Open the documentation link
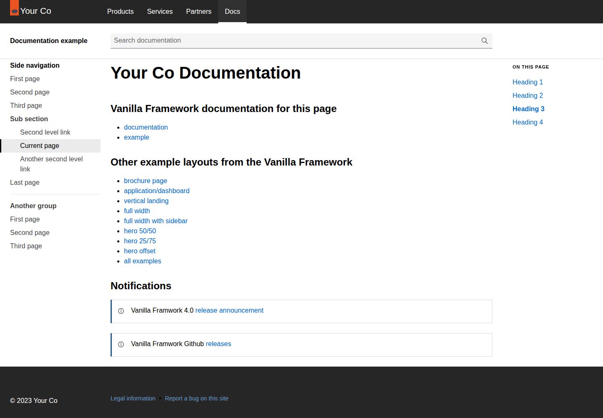Image resolution: width=603 pixels, height=418 pixels. [146, 127]
